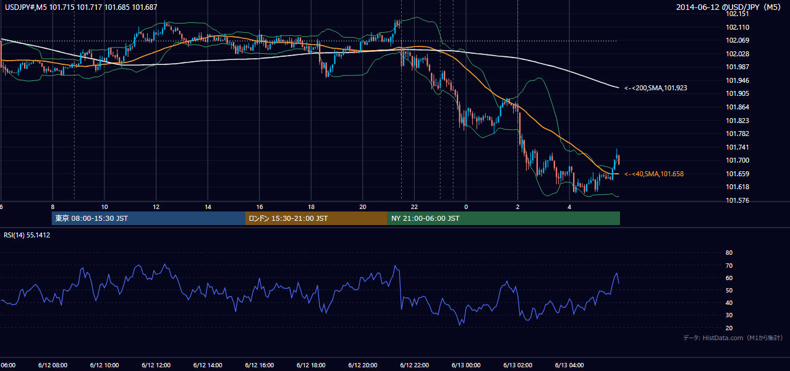Click RSI scale value 40

coord(729,302)
